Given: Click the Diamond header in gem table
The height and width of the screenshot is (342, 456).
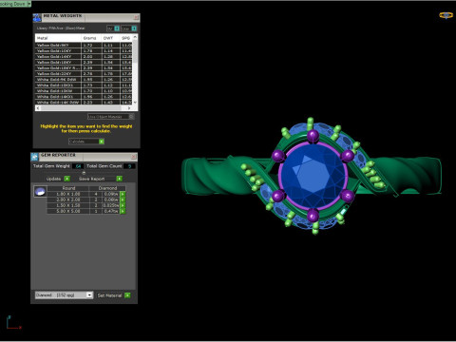Looking at the screenshot, I should tap(107, 188).
